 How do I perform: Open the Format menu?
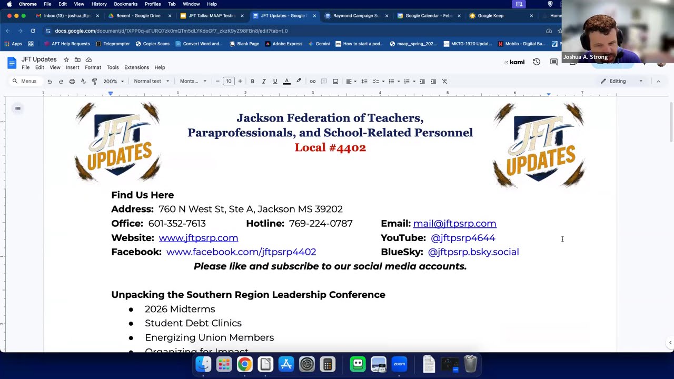point(93,67)
